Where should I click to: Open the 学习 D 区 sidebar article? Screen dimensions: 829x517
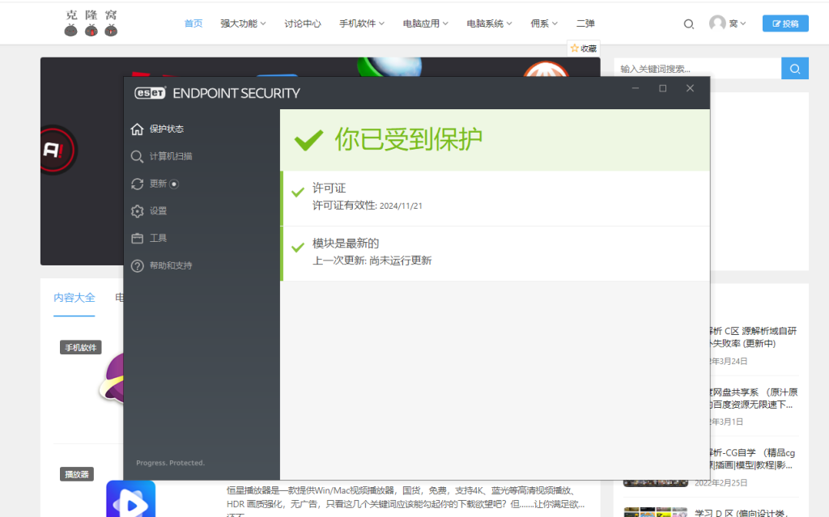742,513
